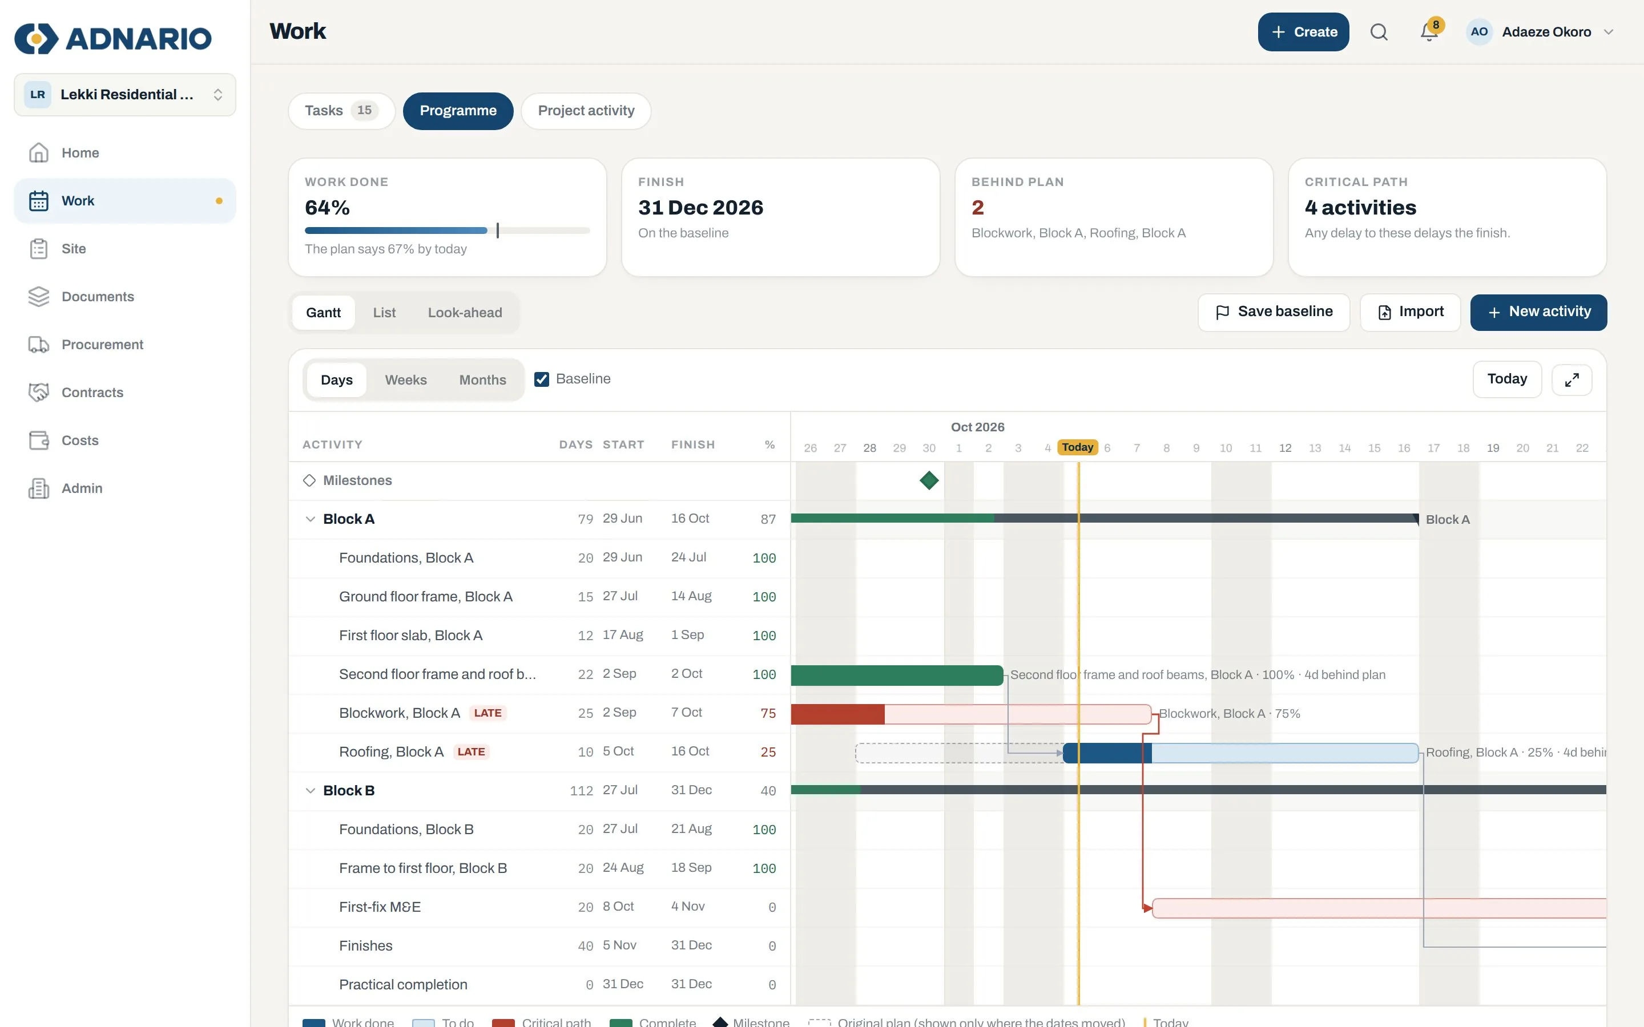Click the Documents layers icon
The width and height of the screenshot is (1644, 1027).
click(x=39, y=297)
